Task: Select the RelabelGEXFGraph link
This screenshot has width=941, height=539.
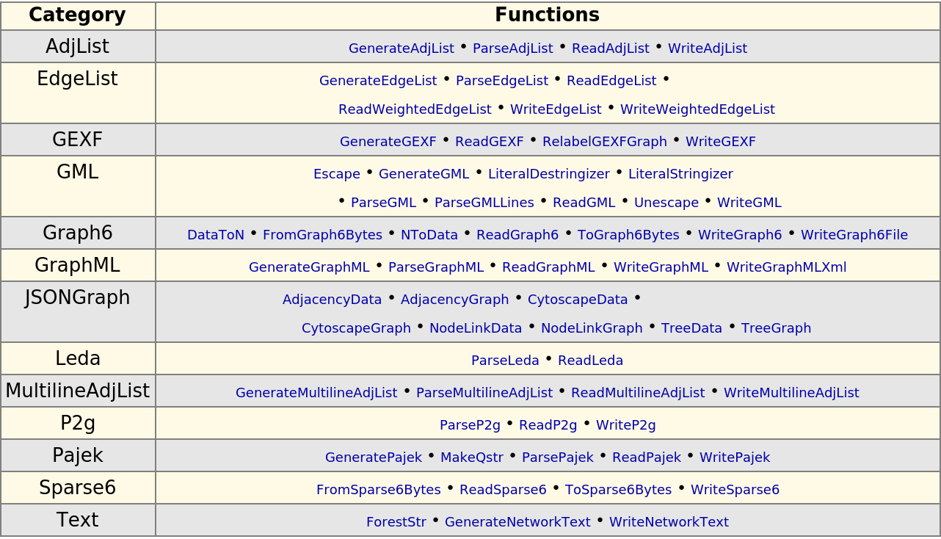Action: tap(604, 142)
